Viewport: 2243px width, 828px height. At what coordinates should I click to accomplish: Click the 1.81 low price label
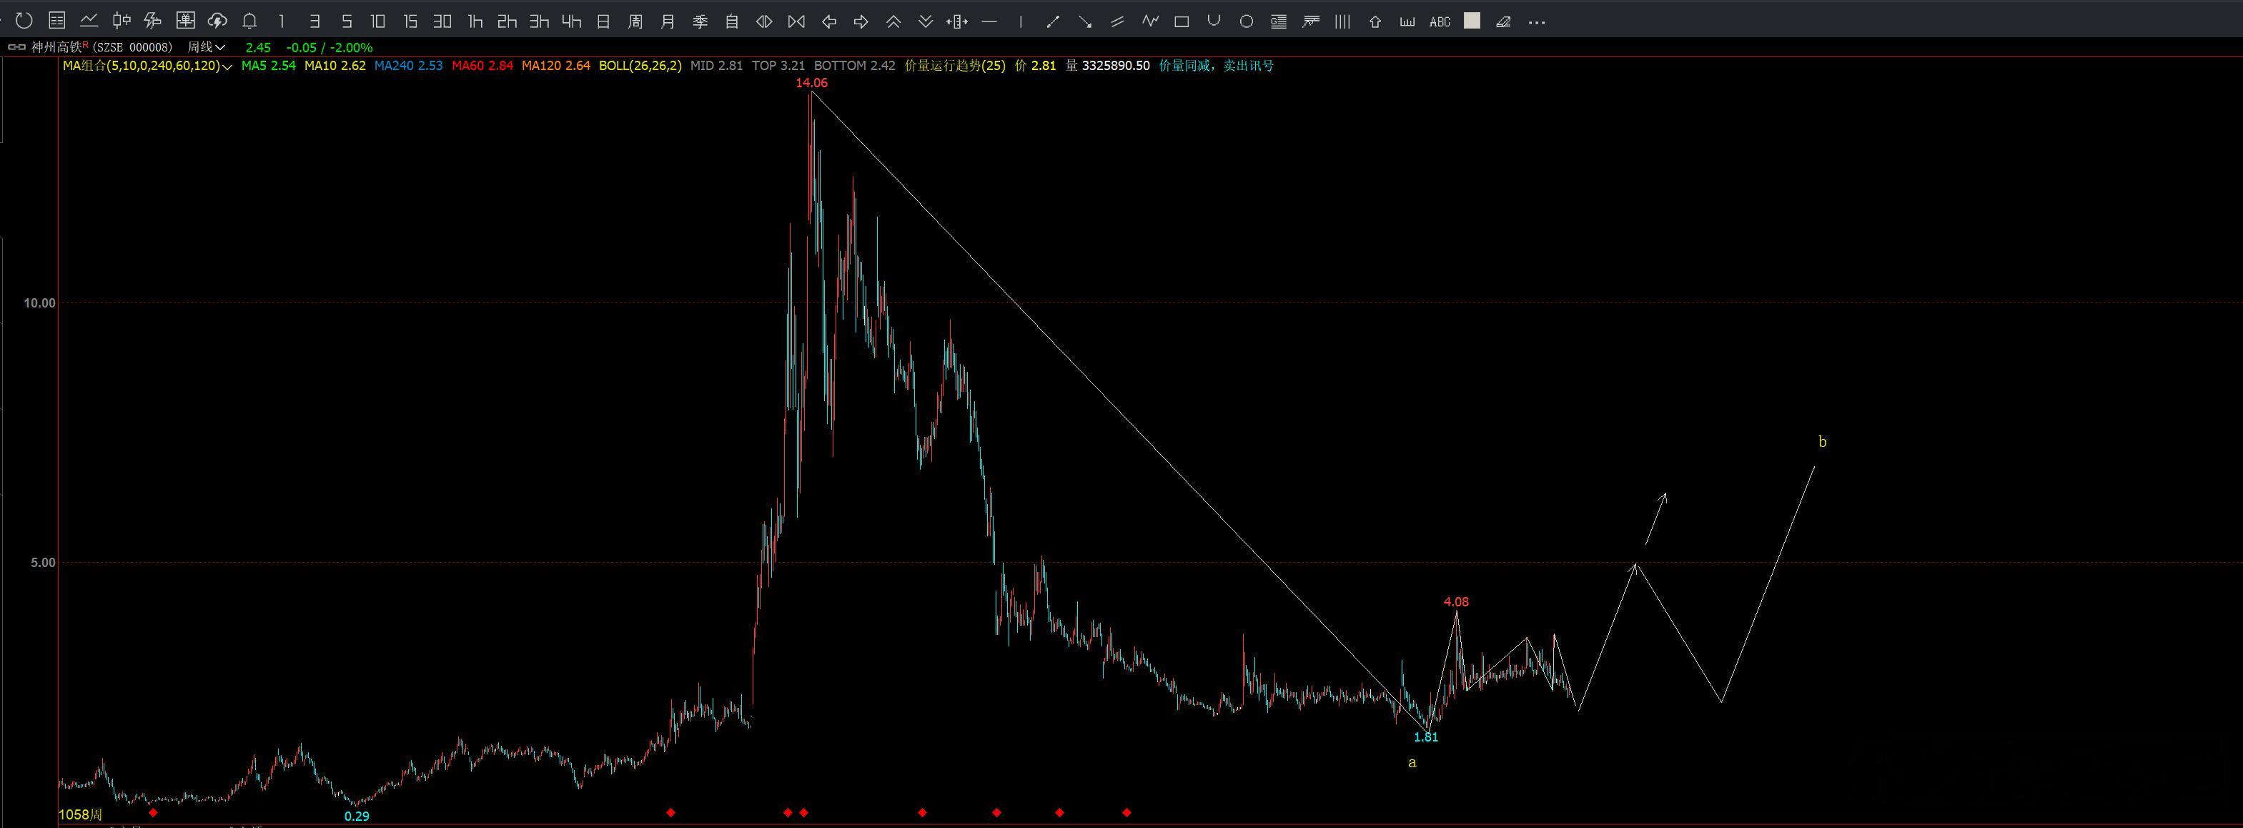[1426, 736]
